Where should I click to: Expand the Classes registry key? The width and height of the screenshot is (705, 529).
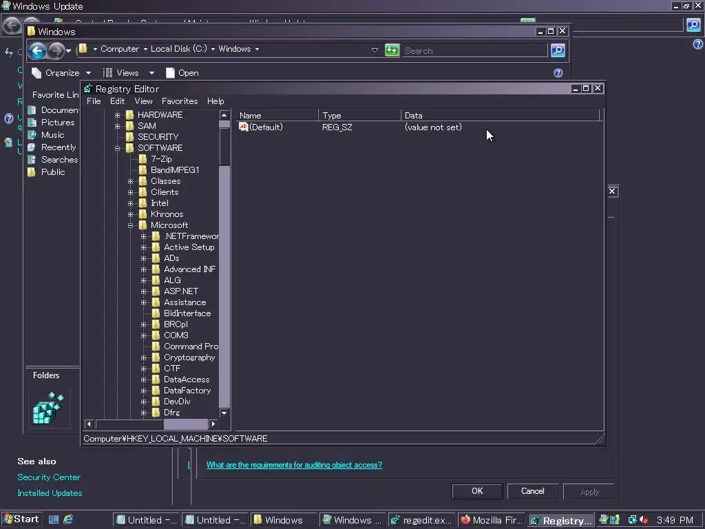(x=130, y=181)
